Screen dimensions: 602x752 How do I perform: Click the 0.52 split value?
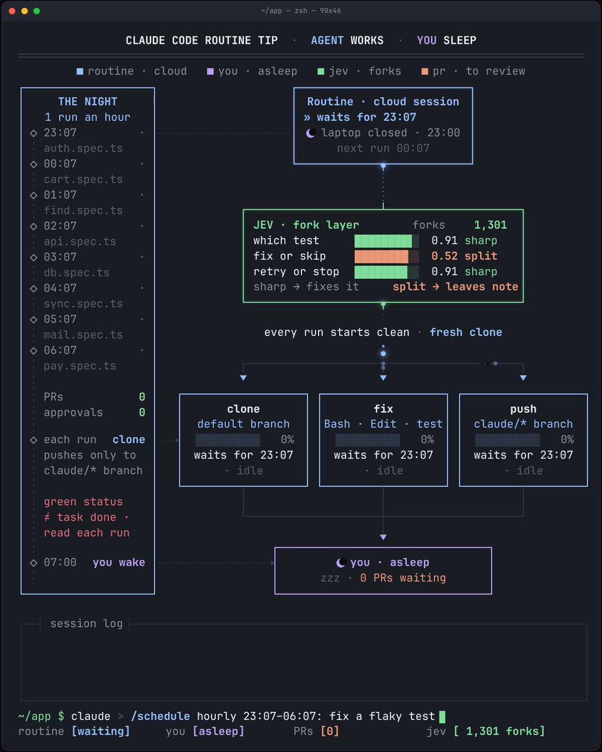[x=464, y=256]
